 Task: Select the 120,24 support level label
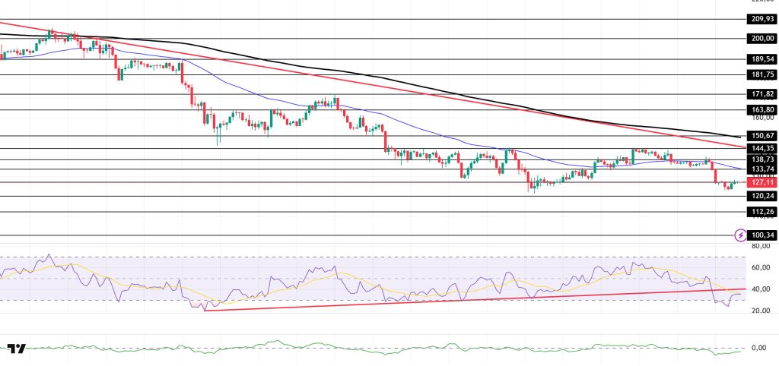761,196
